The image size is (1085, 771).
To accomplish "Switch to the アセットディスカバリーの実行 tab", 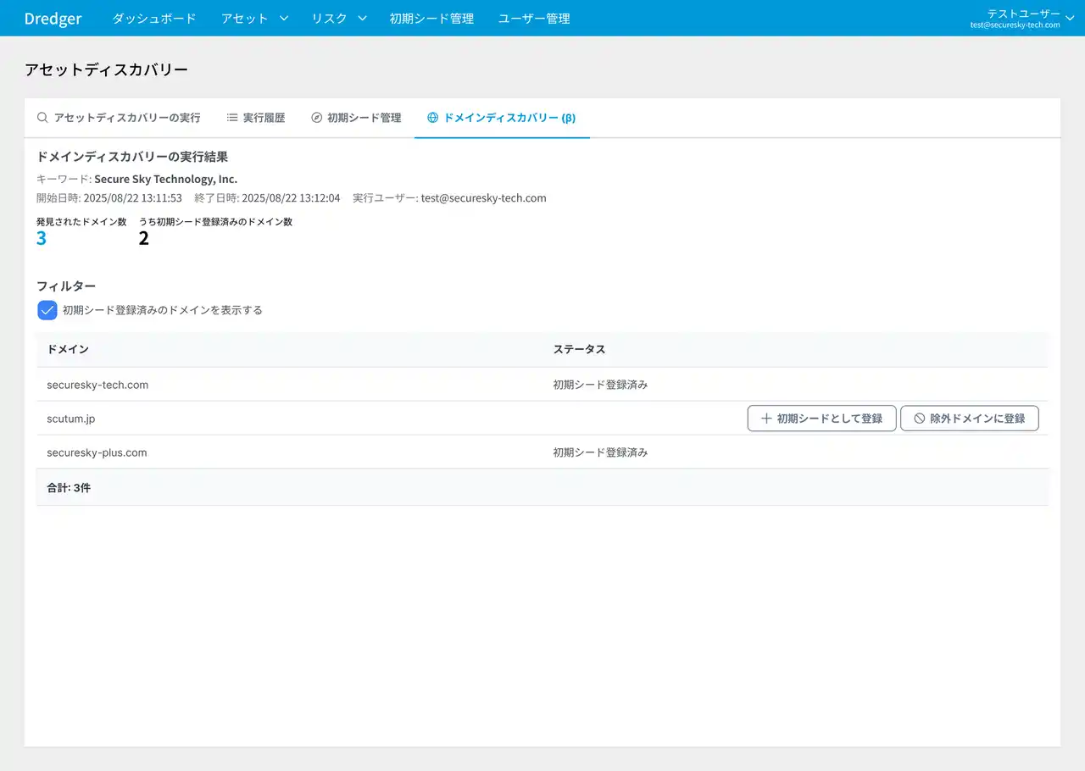I will coord(120,118).
